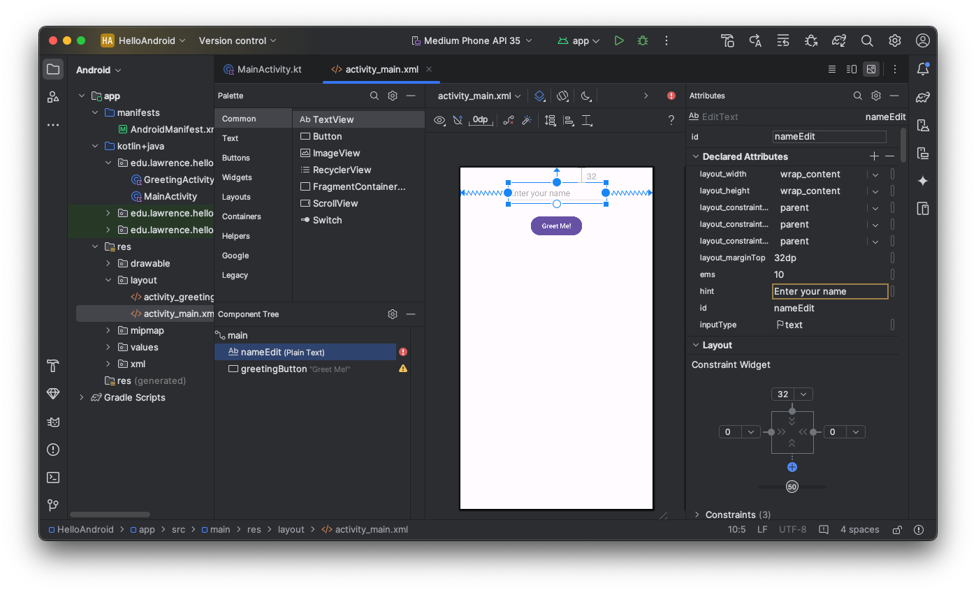Add a declared attribute with plus button
Image resolution: width=976 pixels, height=592 pixels.
(x=874, y=156)
